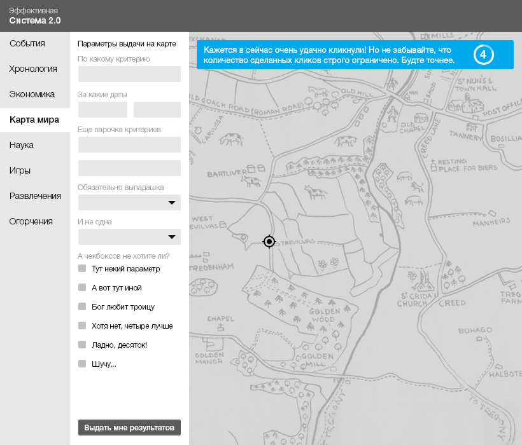Click the second date input field

157,109
